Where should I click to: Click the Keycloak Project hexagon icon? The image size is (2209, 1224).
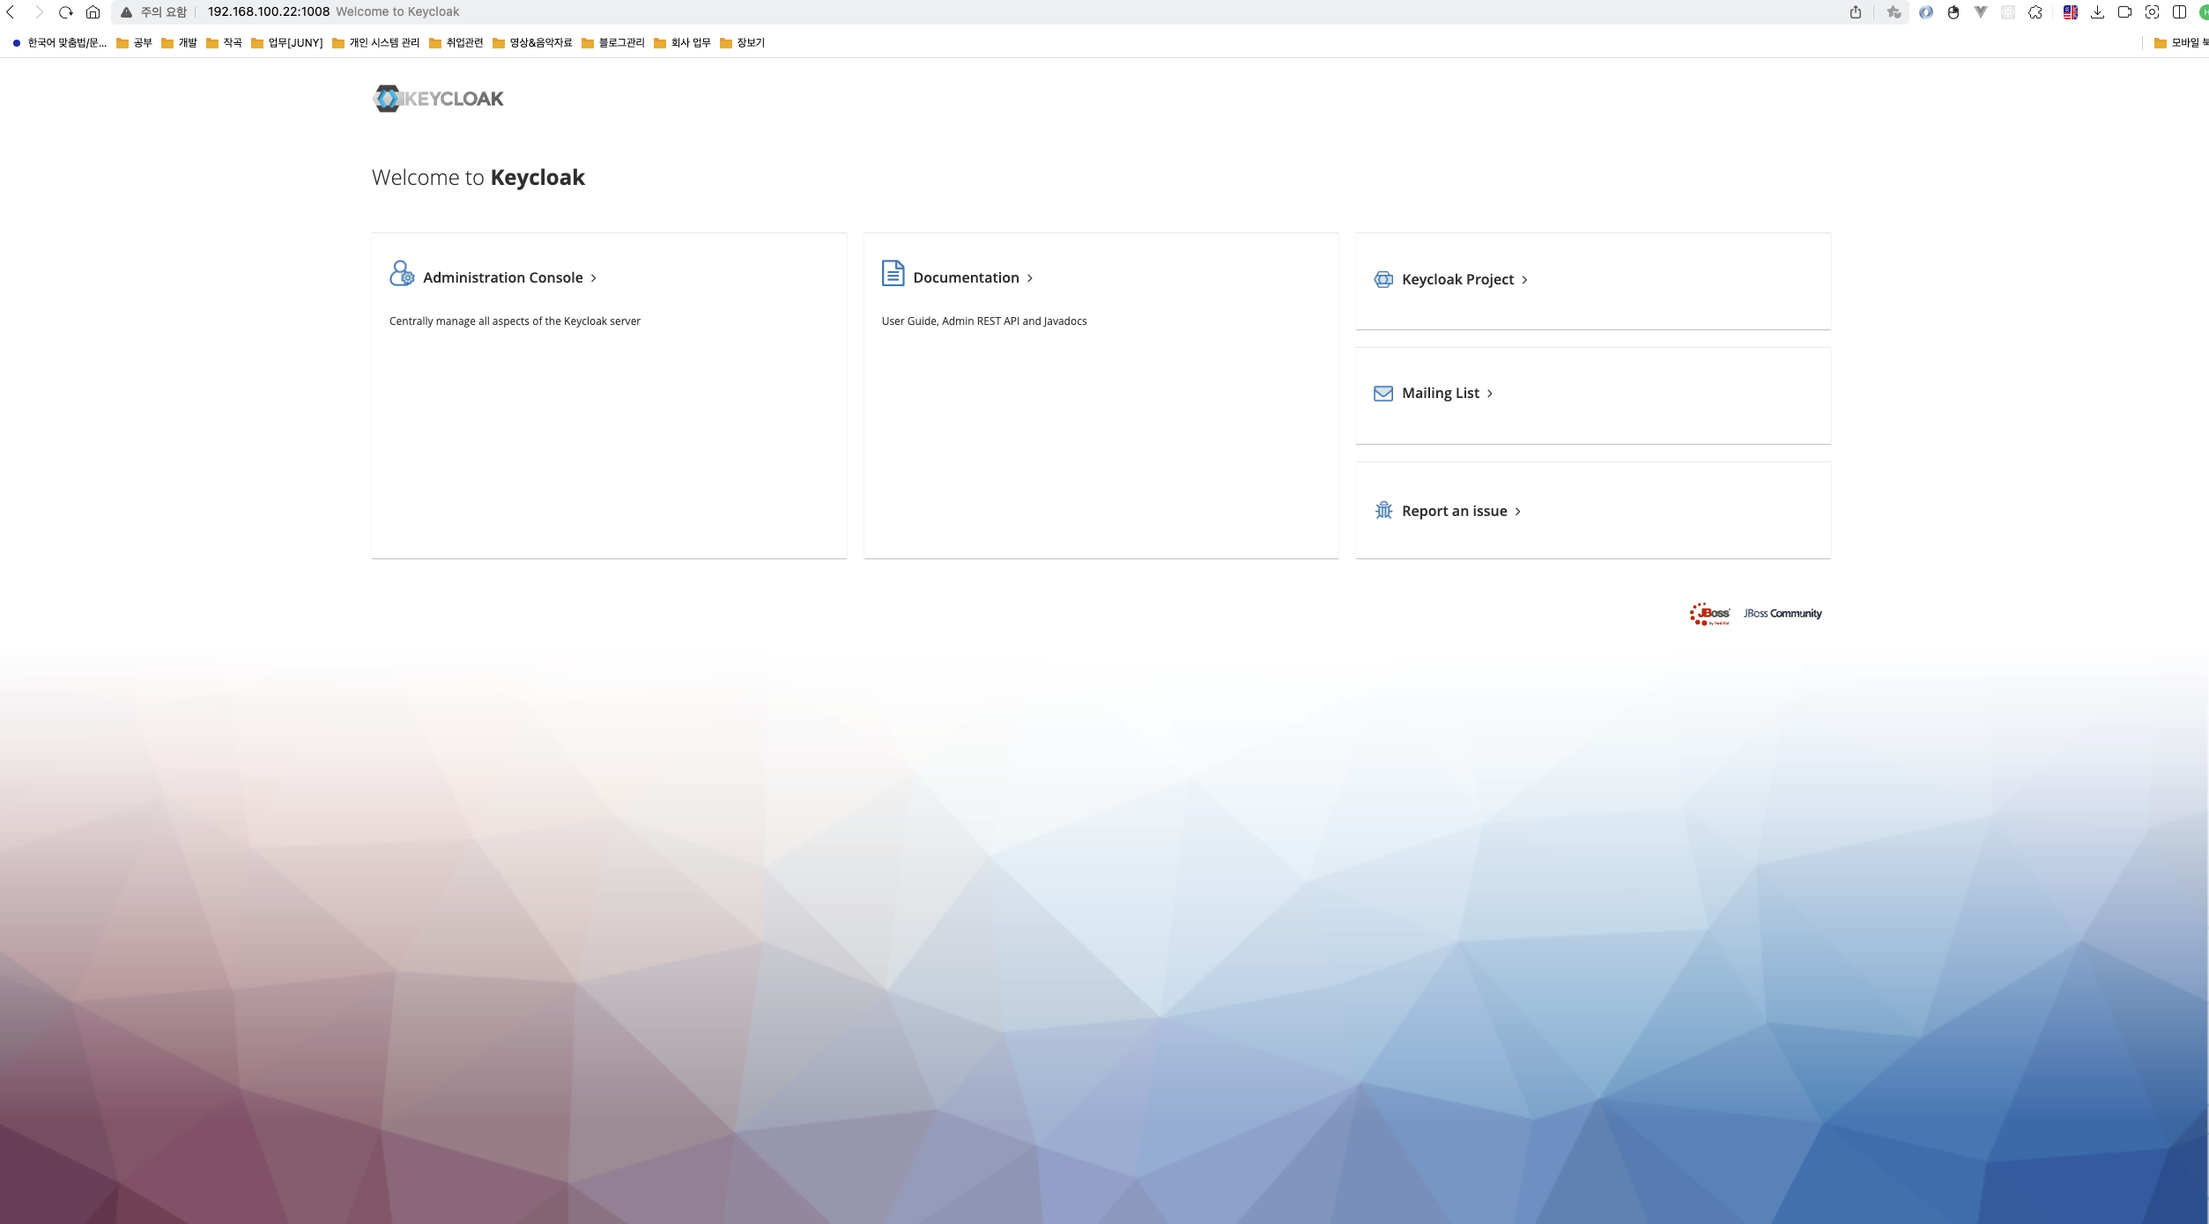(x=1383, y=279)
